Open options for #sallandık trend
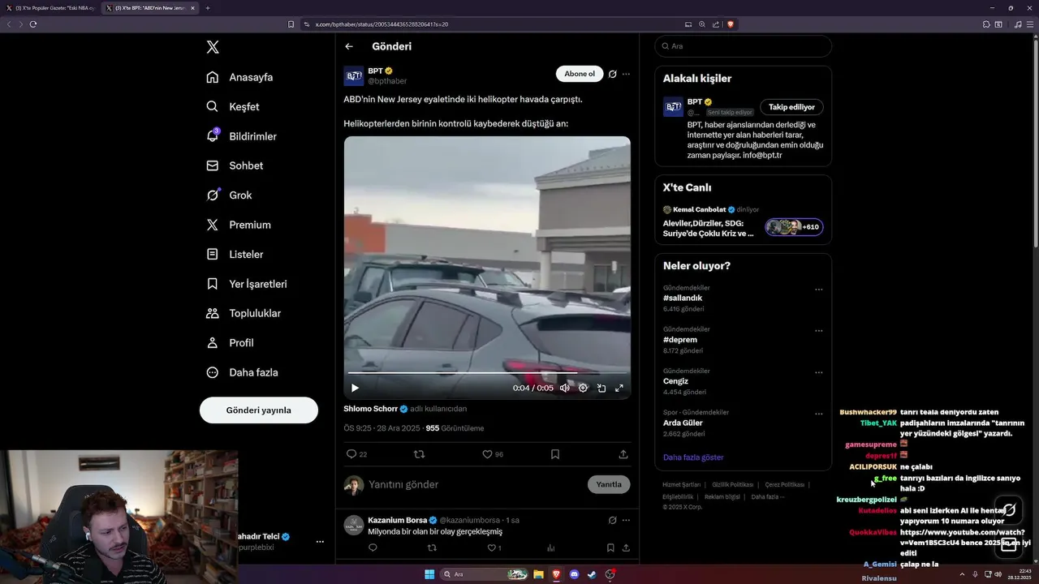Viewport: 1039px width, 584px height. coord(818,290)
